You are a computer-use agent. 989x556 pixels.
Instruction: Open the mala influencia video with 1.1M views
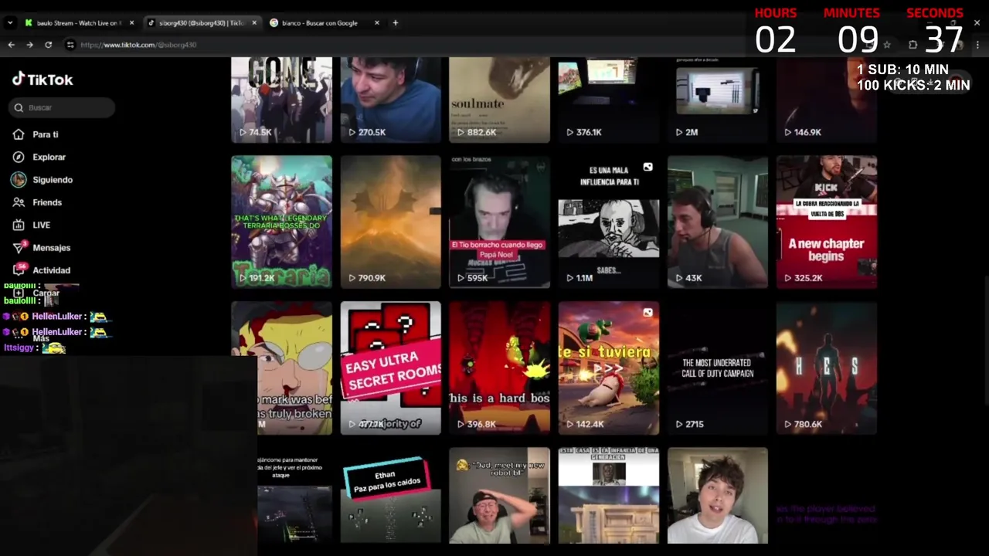pos(609,222)
